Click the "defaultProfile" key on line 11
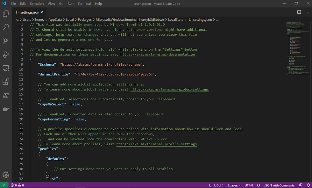The height and width of the screenshot is (188, 312). 54,74
